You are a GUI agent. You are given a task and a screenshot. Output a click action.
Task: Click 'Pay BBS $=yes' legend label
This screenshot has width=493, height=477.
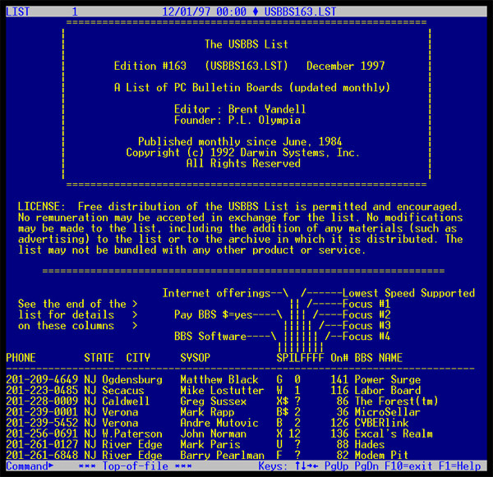[214, 315]
